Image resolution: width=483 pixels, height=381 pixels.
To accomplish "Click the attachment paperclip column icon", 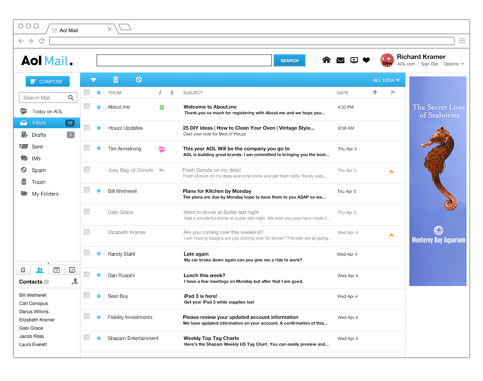I will (x=172, y=93).
